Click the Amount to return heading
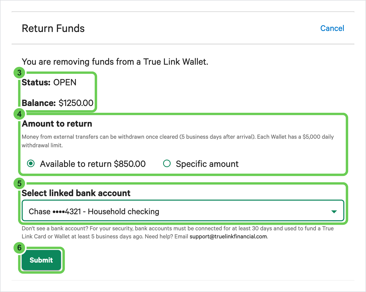The width and height of the screenshot is (366, 292). pyautogui.click(x=57, y=124)
